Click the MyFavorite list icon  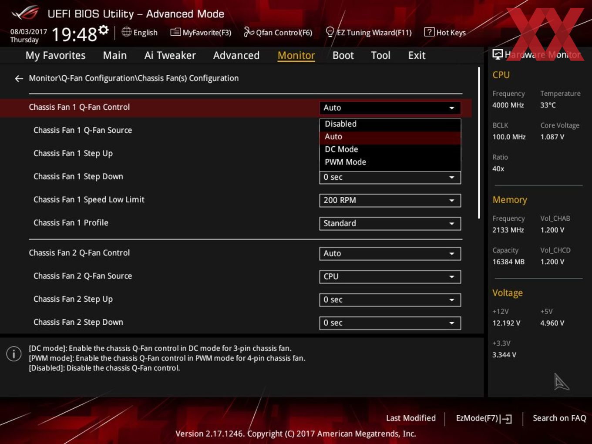175,32
